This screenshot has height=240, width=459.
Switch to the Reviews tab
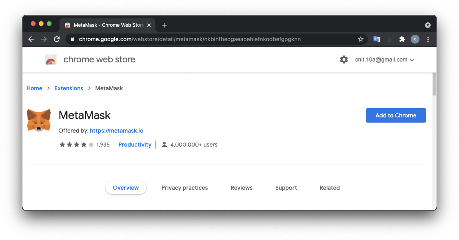(242, 188)
